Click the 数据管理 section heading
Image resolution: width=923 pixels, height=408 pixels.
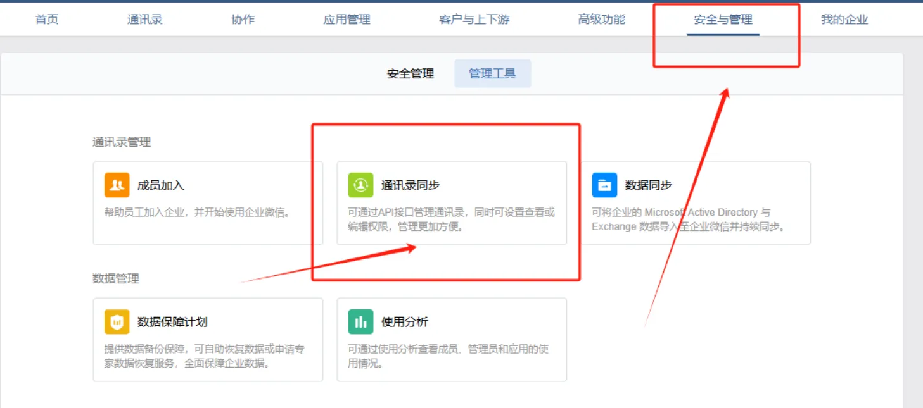pos(116,279)
